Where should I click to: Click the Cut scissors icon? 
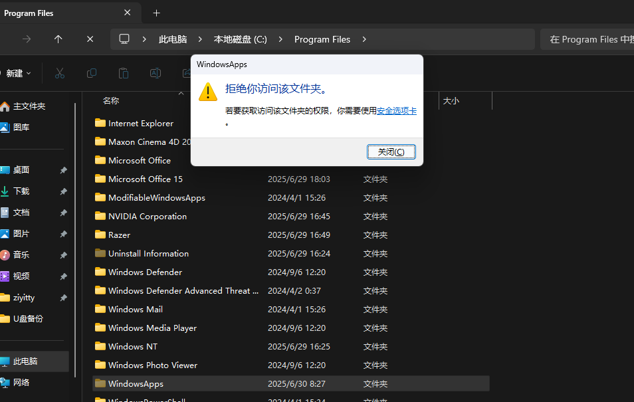click(60, 73)
